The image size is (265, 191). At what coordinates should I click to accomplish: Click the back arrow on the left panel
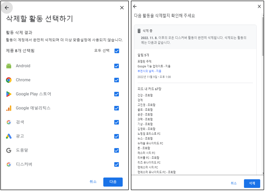point(7,8)
